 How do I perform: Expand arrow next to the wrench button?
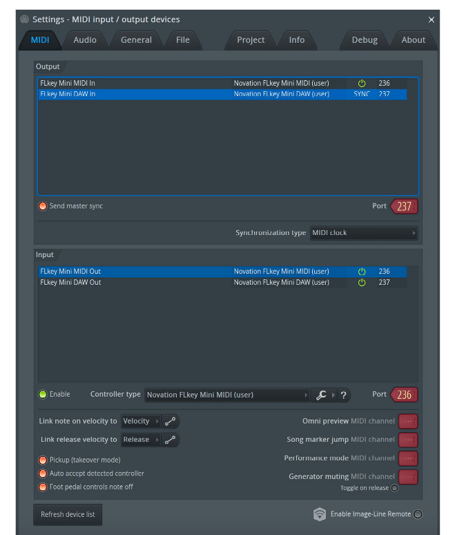[x=333, y=395]
